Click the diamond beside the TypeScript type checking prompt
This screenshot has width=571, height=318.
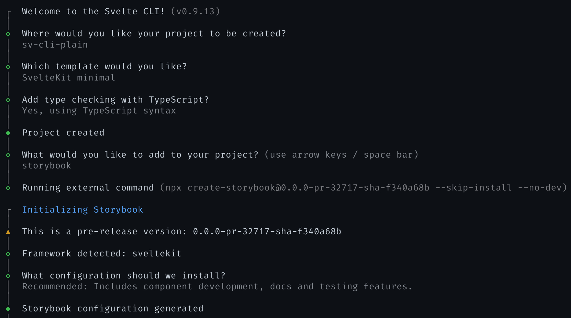click(x=8, y=100)
